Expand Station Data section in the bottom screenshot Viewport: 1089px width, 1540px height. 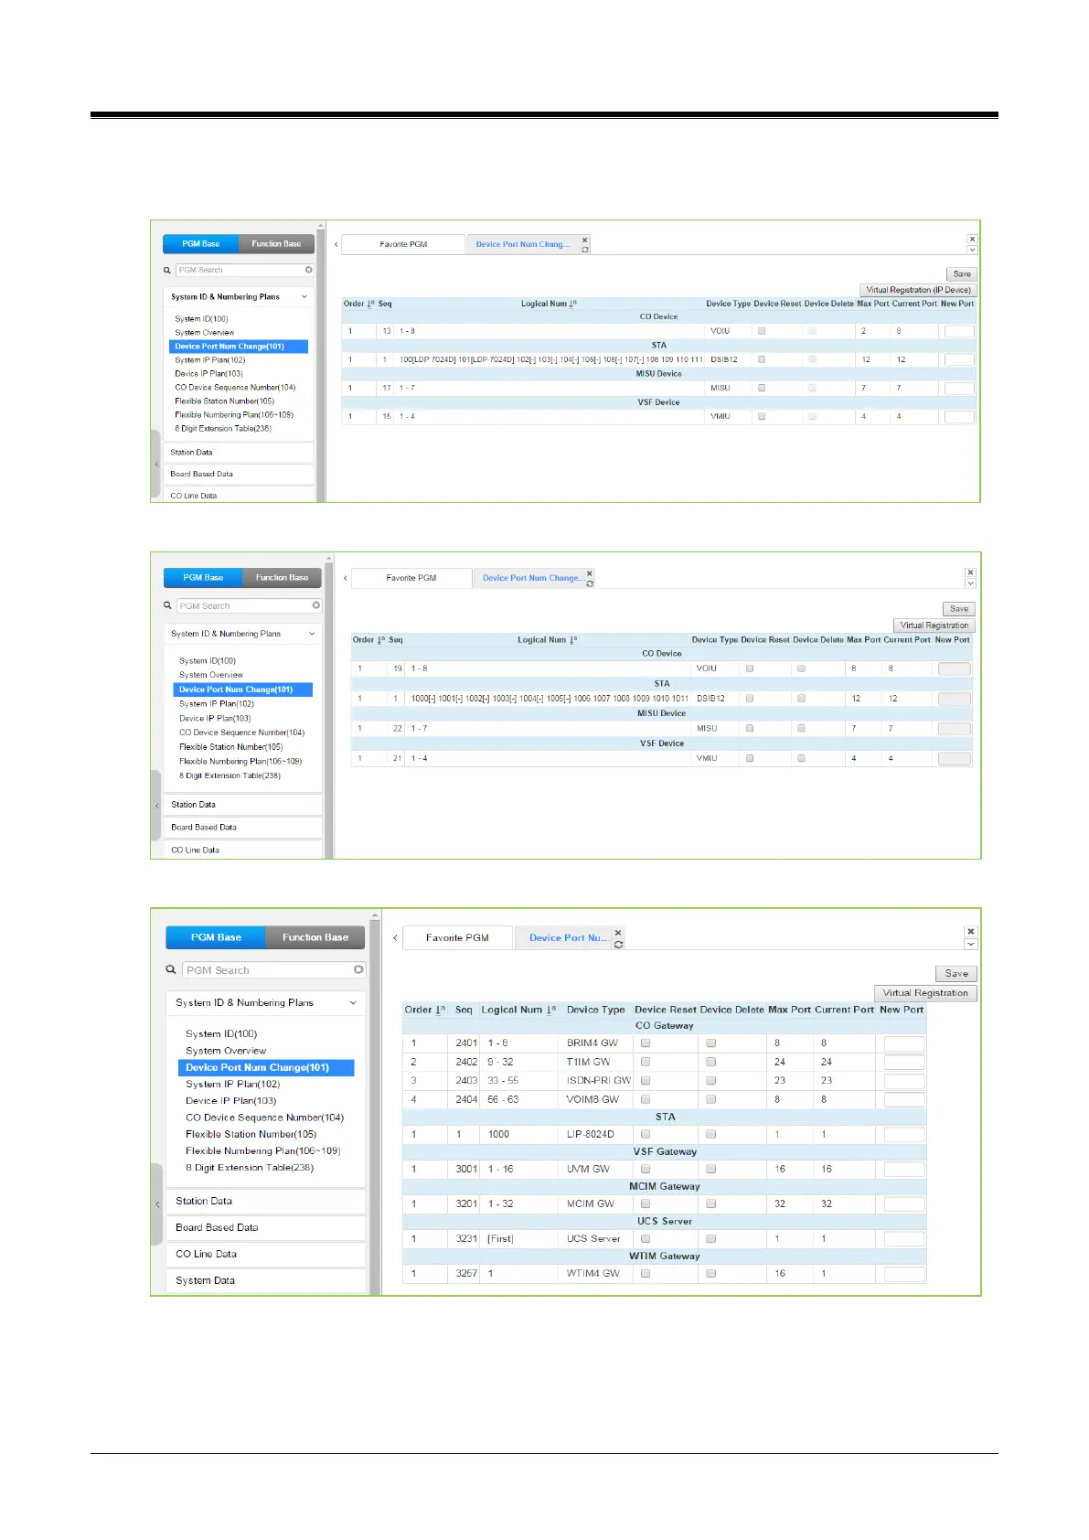pyautogui.click(x=266, y=1201)
